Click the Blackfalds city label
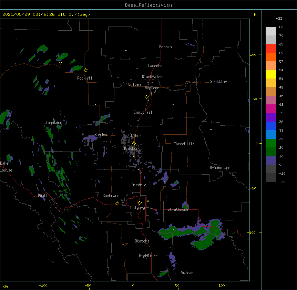 pyautogui.click(x=152, y=77)
